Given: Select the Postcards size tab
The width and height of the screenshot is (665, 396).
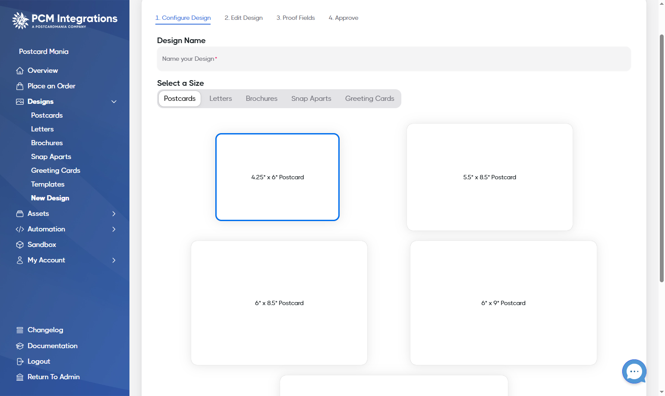Looking at the screenshot, I should coord(180,99).
